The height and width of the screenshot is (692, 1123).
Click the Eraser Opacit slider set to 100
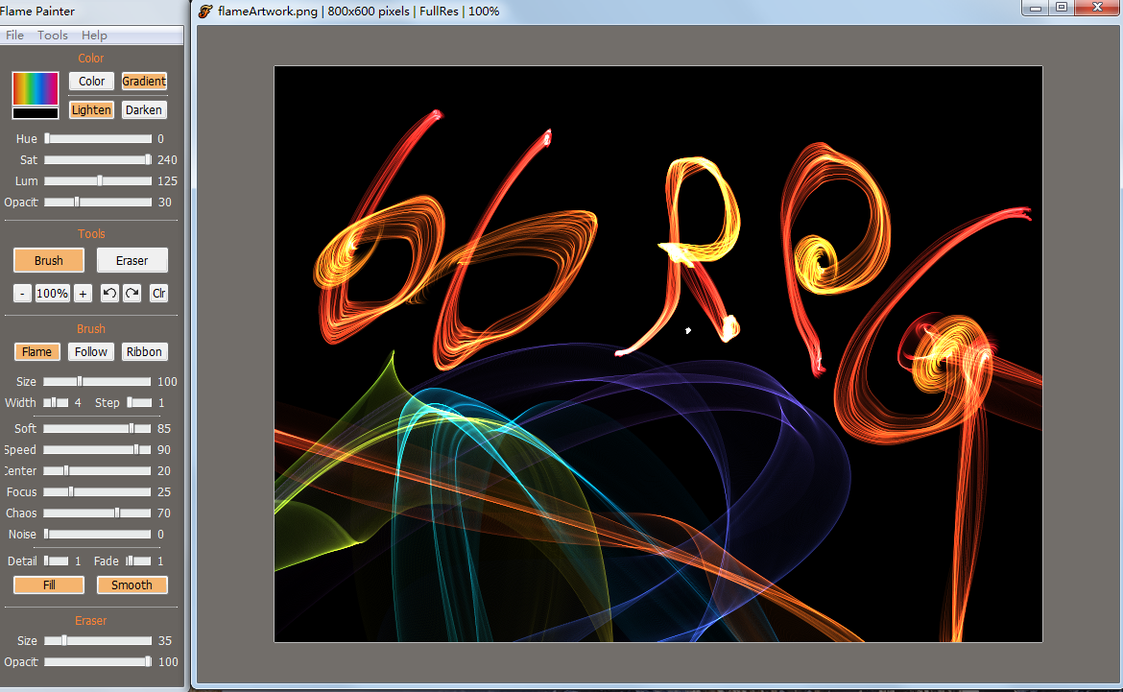[x=98, y=662]
